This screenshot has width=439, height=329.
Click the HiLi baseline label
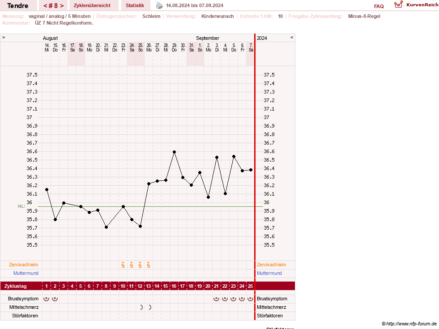coord(21,206)
